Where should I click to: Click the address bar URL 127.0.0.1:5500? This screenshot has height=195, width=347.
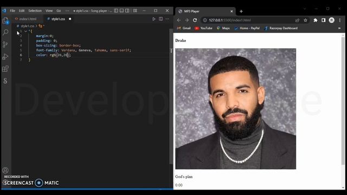point(230,20)
